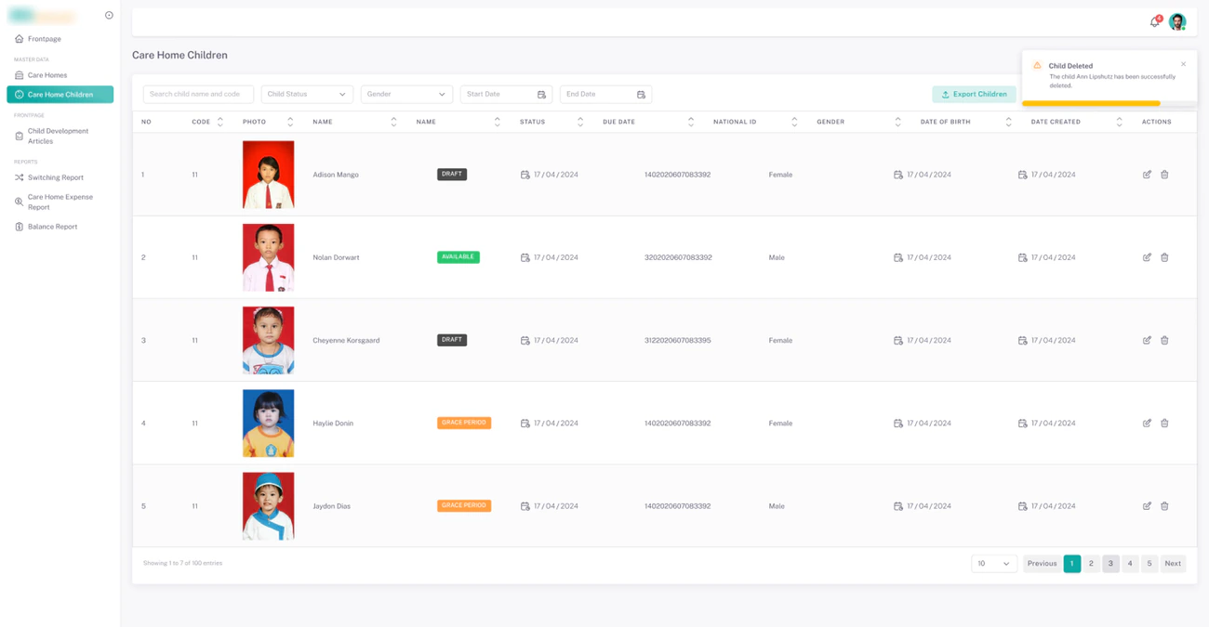Image resolution: width=1209 pixels, height=627 pixels.
Task: Close the Child Deleted notification
Action: coord(1183,64)
